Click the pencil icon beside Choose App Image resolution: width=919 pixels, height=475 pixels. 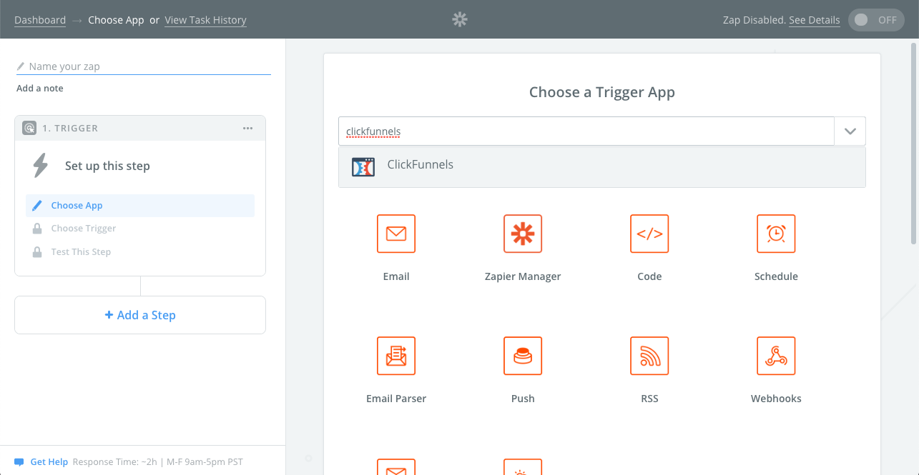[37, 206]
